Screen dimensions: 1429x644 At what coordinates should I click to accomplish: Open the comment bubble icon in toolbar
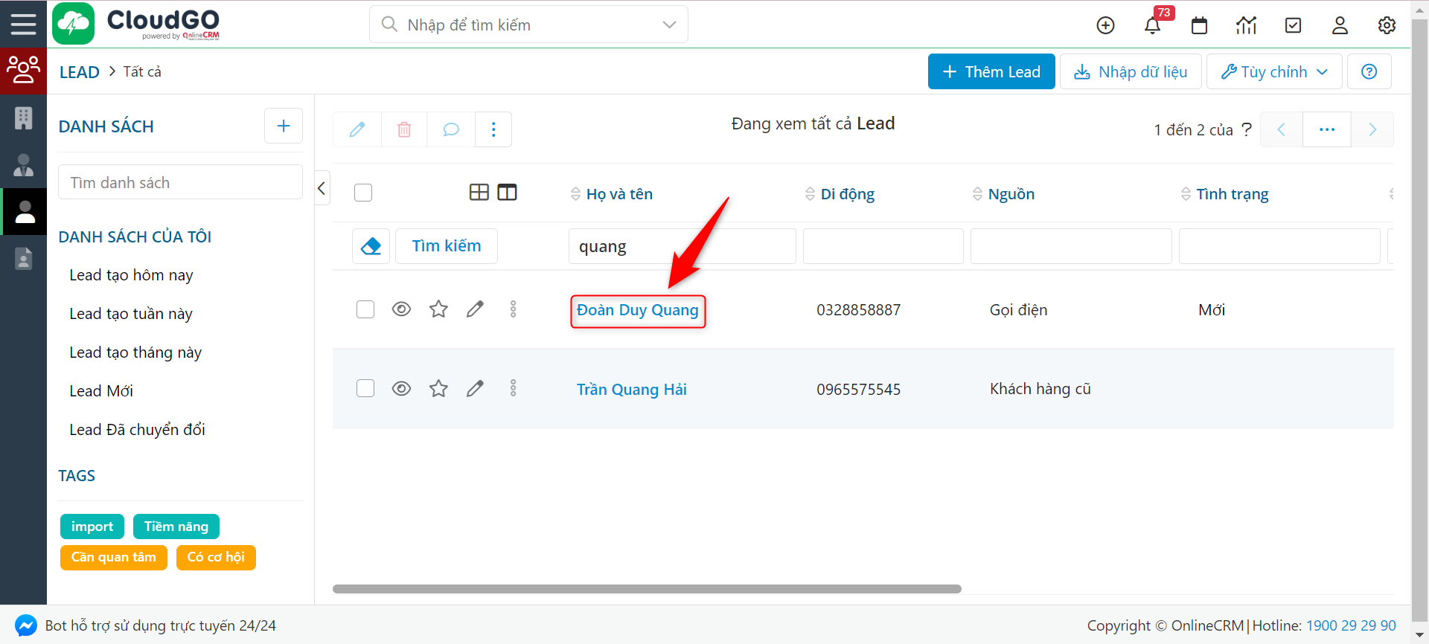point(451,129)
